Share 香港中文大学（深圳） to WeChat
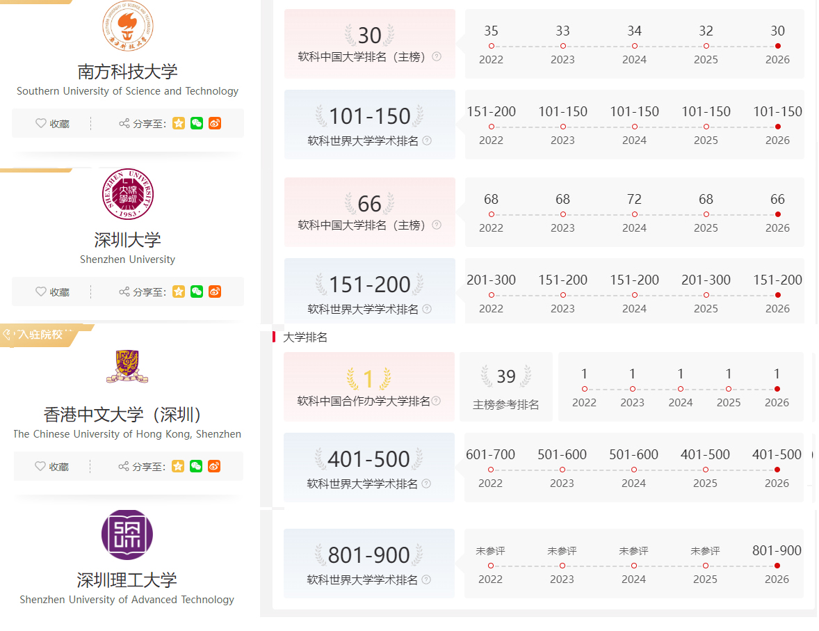 [196, 466]
